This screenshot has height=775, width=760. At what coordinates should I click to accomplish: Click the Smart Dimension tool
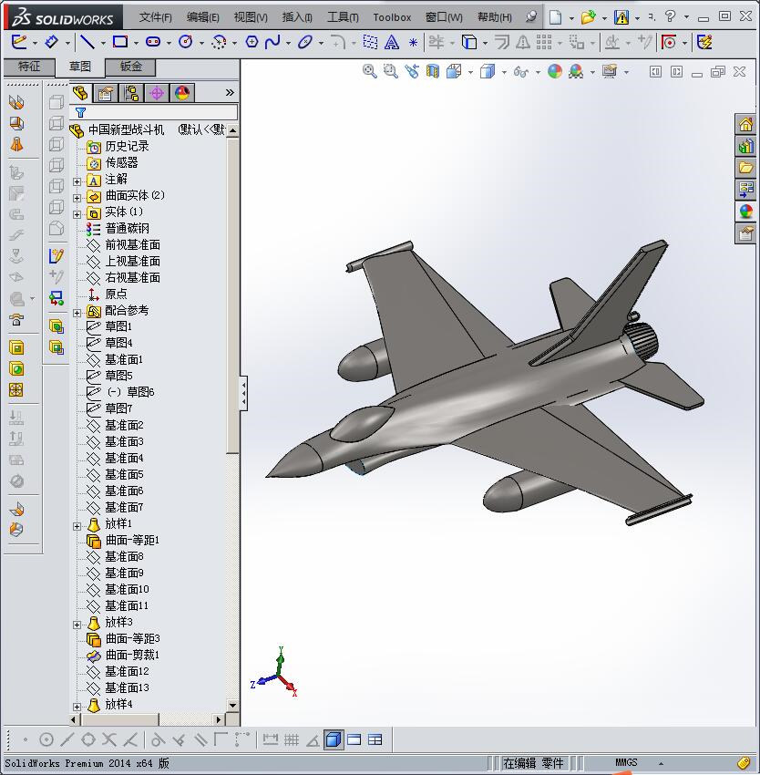[52, 43]
